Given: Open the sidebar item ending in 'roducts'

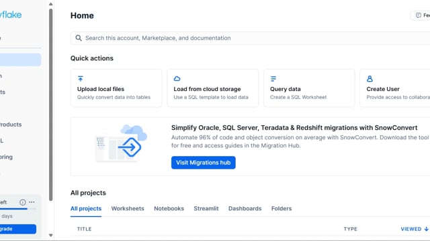Looking at the screenshot, I should tap(11, 125).
